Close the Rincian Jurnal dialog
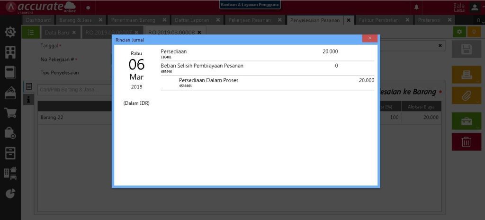 tap(369, 38)
